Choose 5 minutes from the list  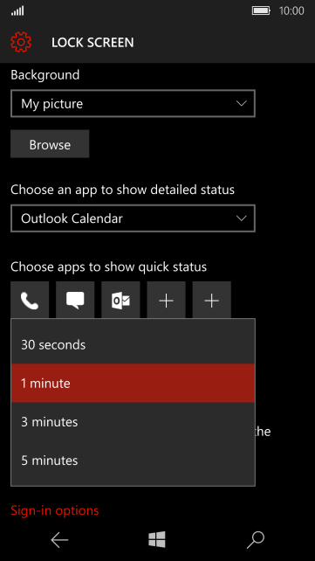133,461
